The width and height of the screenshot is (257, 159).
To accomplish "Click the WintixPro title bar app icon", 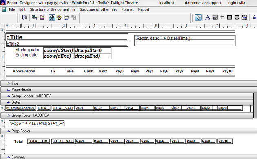I will coord(3,3).
